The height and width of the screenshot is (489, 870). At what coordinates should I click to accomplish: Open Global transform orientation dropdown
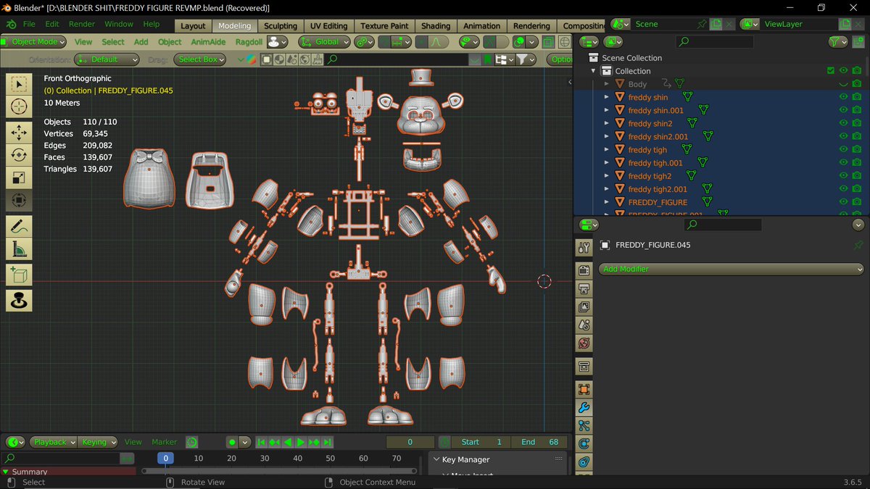click(324, 42)
